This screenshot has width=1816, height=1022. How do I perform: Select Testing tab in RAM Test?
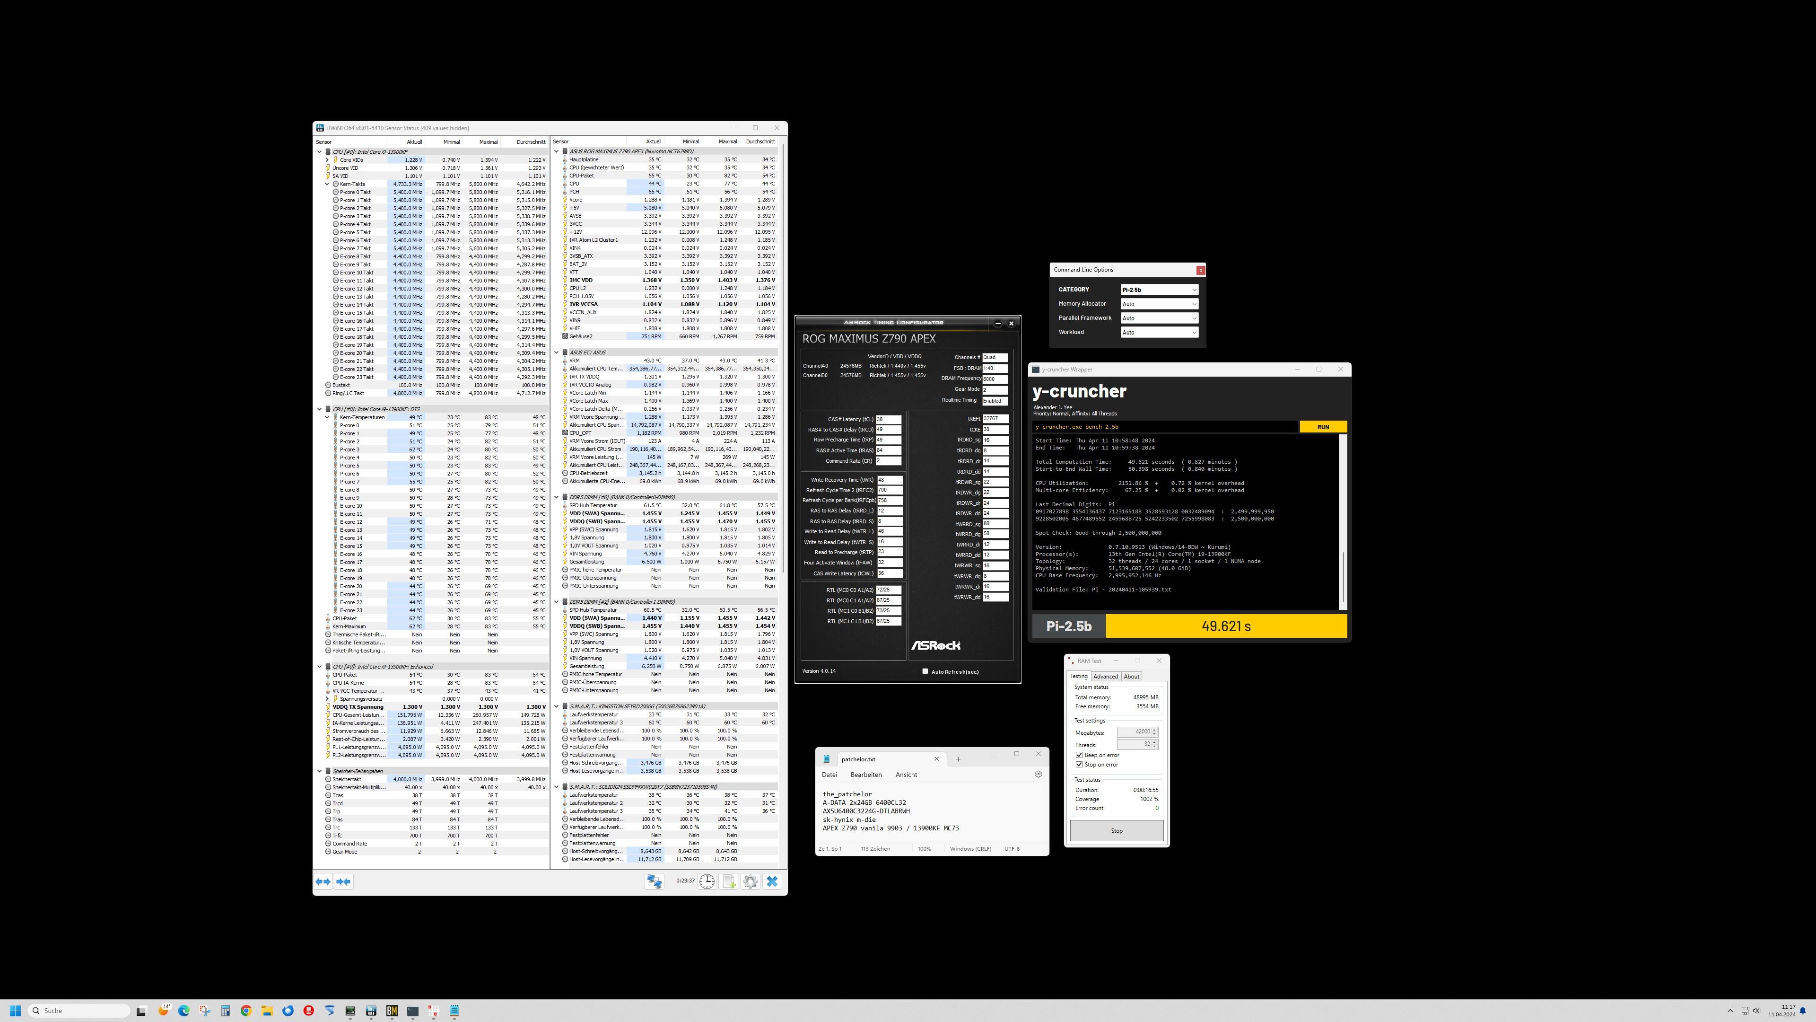1079,677
